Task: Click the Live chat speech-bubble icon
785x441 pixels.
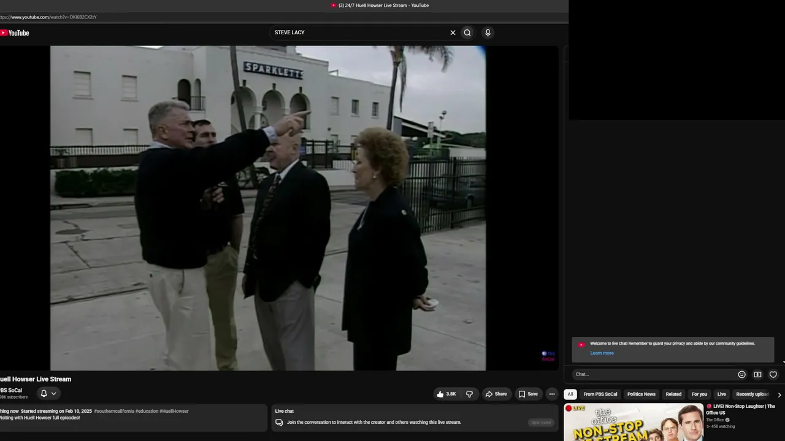Action: (279, 422)
